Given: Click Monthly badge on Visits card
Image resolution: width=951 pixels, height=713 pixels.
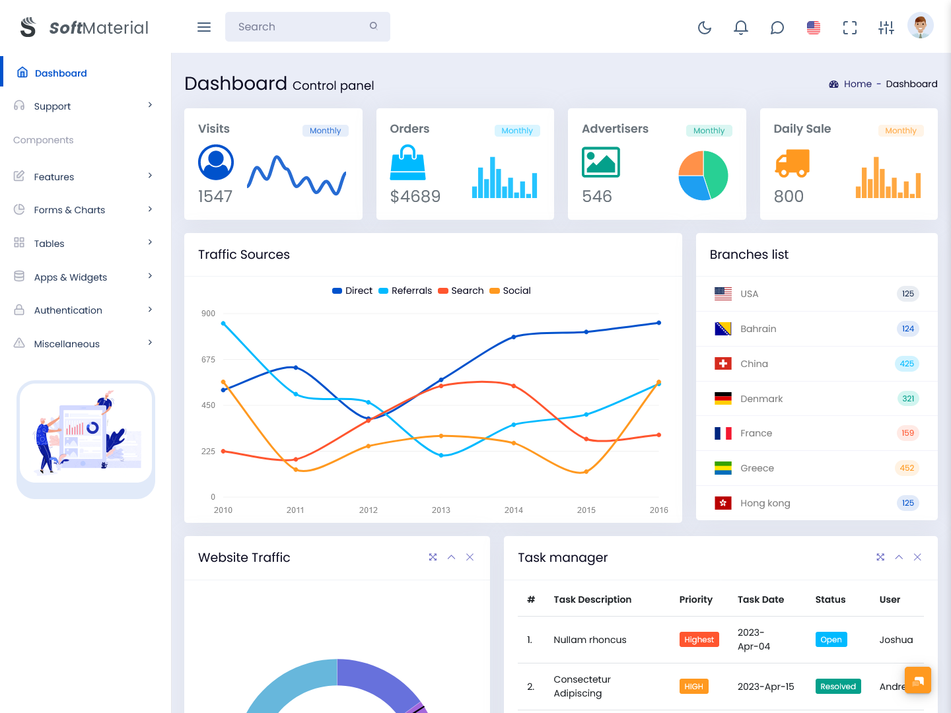Looking at the screenshot, I should pyautogui.click(x=326, y=131).
